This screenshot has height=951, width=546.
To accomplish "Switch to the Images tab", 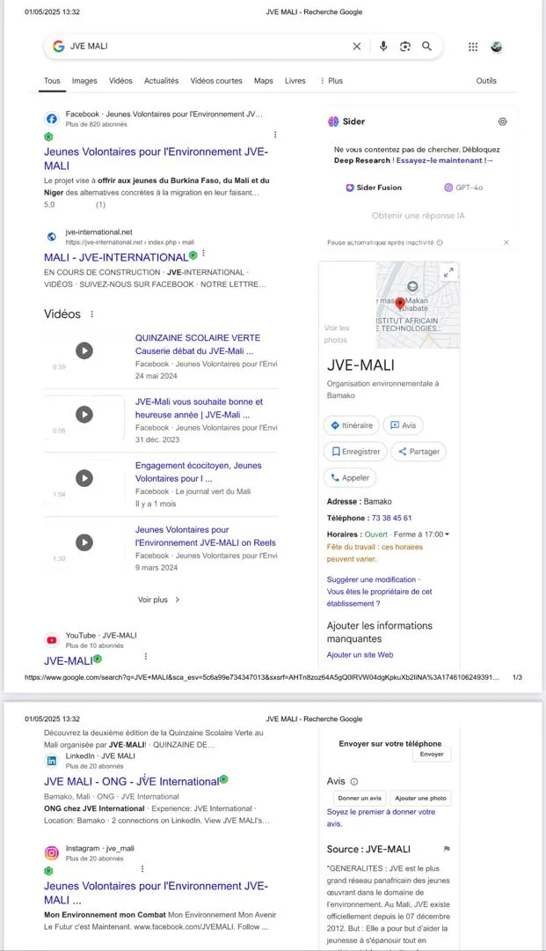I will point(84,81).
